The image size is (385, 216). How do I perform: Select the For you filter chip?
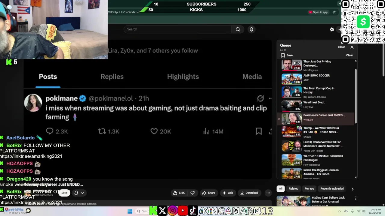309,189
